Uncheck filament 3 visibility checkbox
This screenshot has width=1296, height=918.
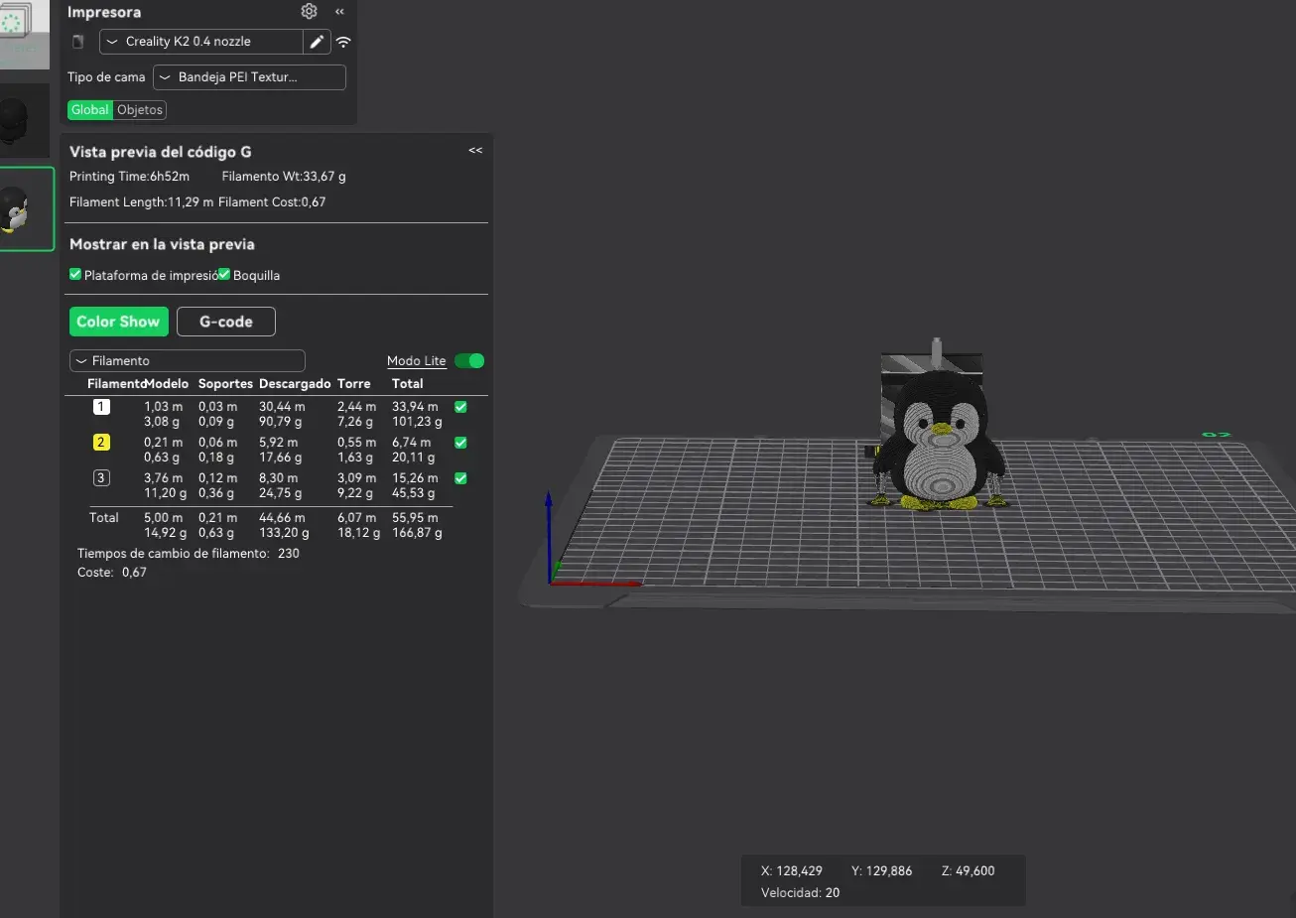pos(460,478)
